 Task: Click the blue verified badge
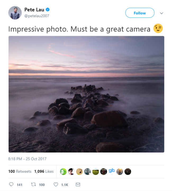coord(48,9)
